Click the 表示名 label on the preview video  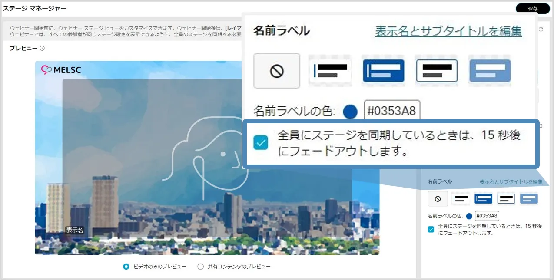pos(74,230)
